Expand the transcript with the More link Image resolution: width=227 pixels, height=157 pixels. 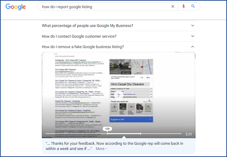[101, 149]
